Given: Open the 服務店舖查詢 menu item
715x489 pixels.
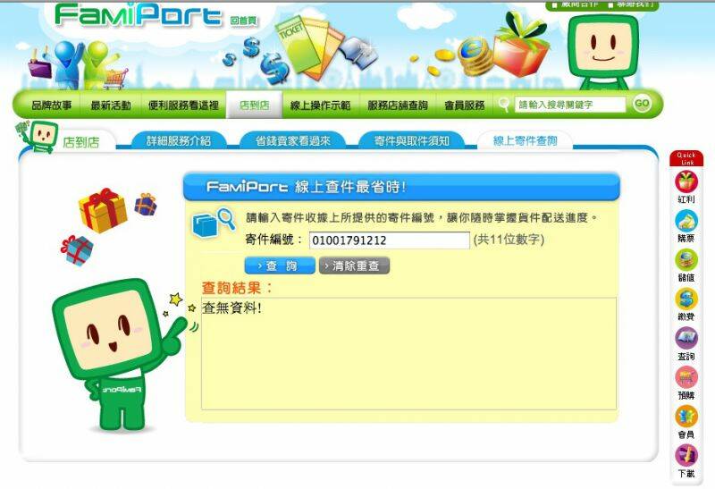Looking at the screenshot, I should (x=398, y=105).
